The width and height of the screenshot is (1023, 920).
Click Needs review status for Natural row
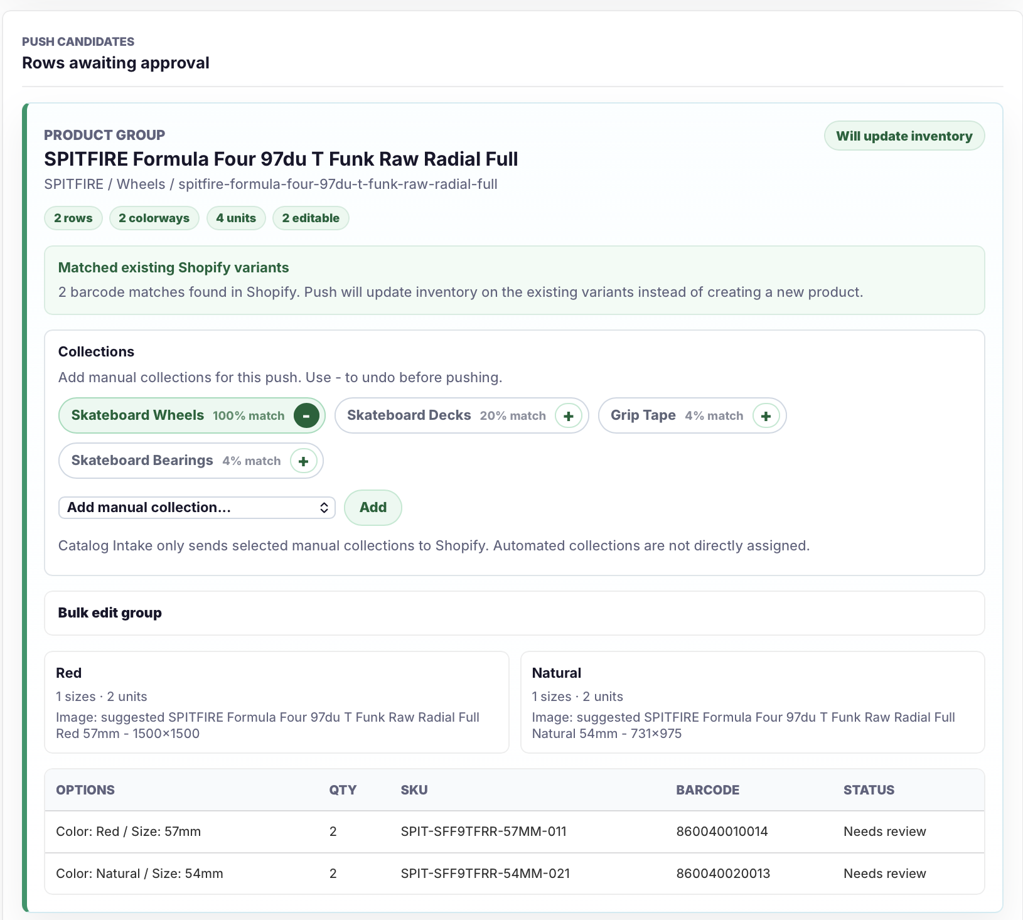tap(885, 874)
